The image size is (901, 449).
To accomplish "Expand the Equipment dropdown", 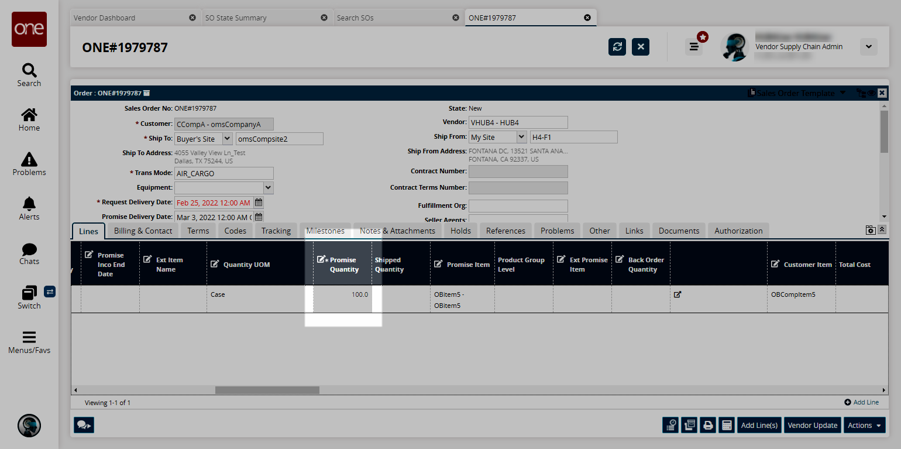I will click(268, 188).
